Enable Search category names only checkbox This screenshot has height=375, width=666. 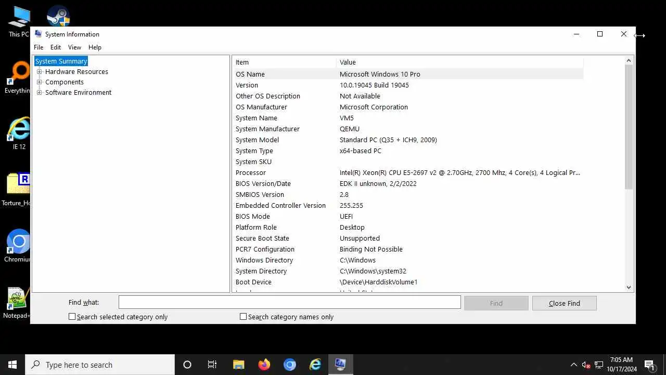(243, 317)
